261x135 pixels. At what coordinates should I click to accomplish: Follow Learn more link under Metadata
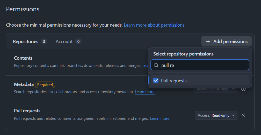(145, 92)
